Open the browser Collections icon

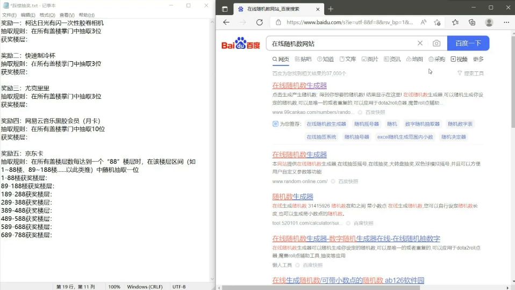point(472,23)
